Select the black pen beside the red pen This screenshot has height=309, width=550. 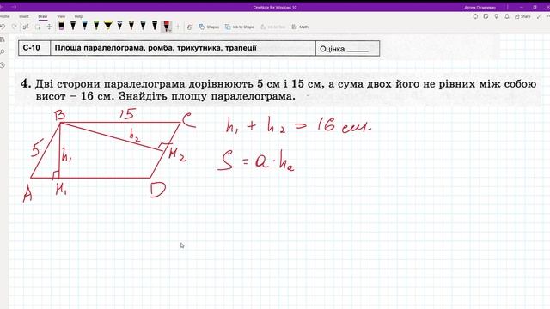click(x=155, y=26)
